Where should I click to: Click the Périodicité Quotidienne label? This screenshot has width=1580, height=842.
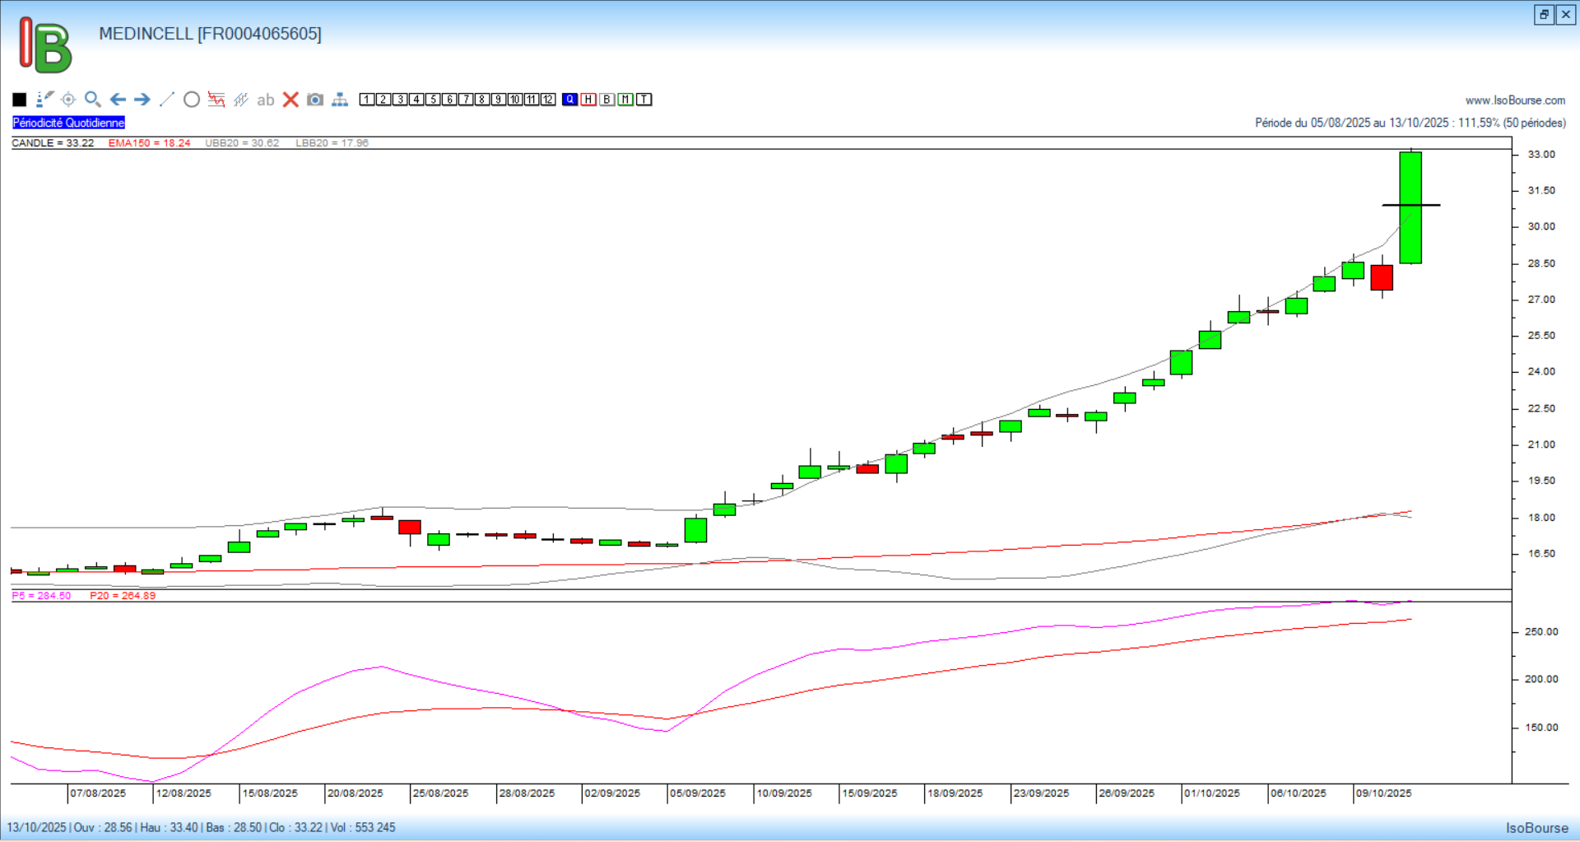[x=69, y=123]
